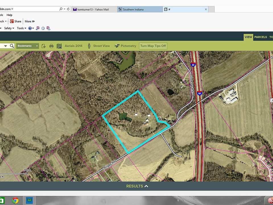Click the add bookmark page icon
The height and width of the screenshot is (205, 273).
coord(44,46)
